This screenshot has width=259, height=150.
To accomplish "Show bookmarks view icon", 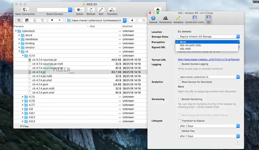I will [27, 20].
